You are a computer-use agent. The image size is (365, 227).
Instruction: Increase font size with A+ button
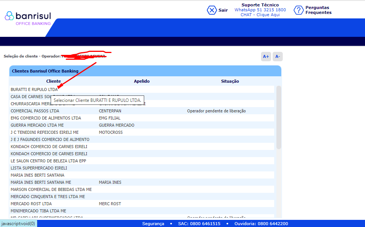[x=266, y=57]
